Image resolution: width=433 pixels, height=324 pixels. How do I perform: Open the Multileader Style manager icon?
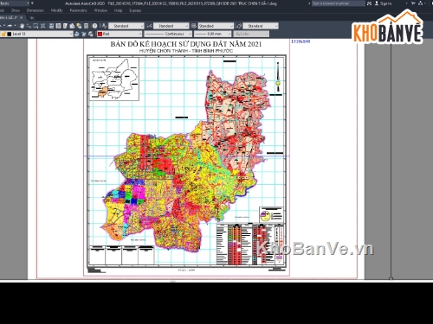tap(239, 26)
